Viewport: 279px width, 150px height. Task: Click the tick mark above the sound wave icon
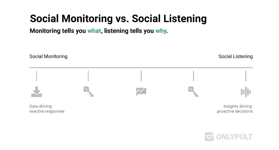246,76
